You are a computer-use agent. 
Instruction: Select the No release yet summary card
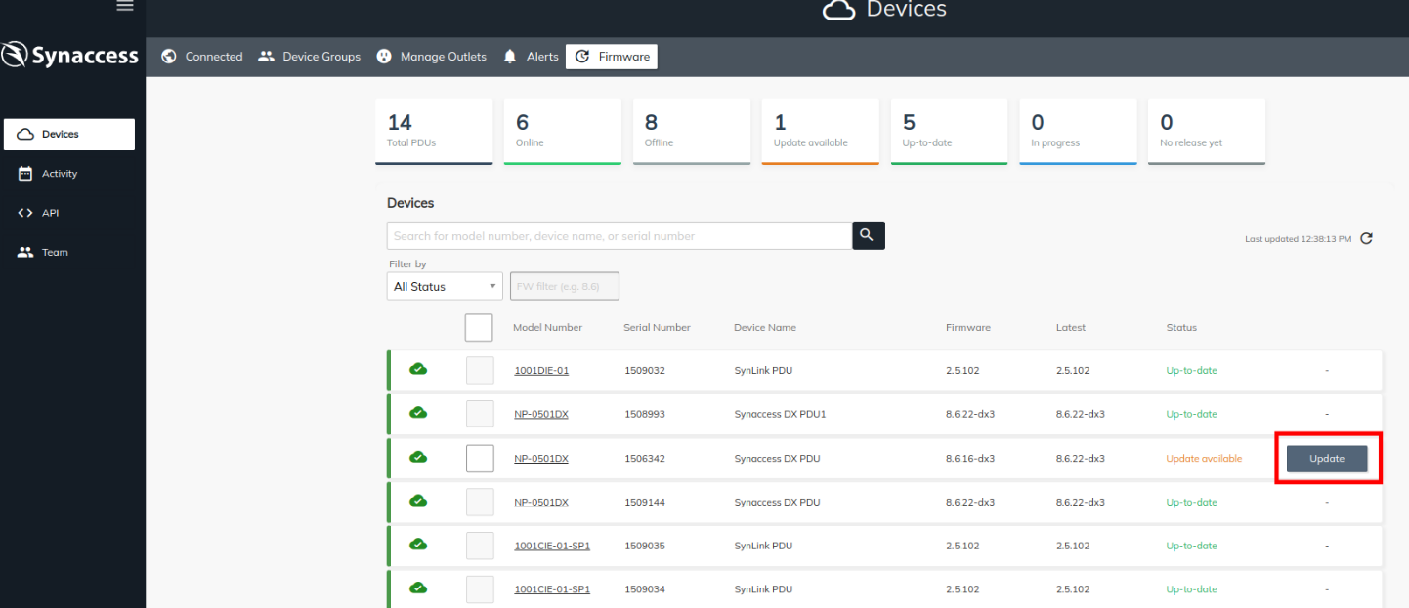(1207, 131)
